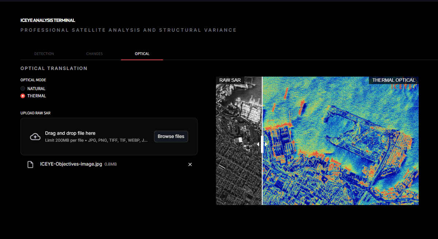Select the Optical tab
Screen dimensions: 438x239
pos(142,54)
